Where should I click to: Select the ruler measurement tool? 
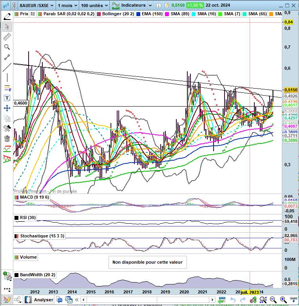pyautogui.click(x=7, y=37)
